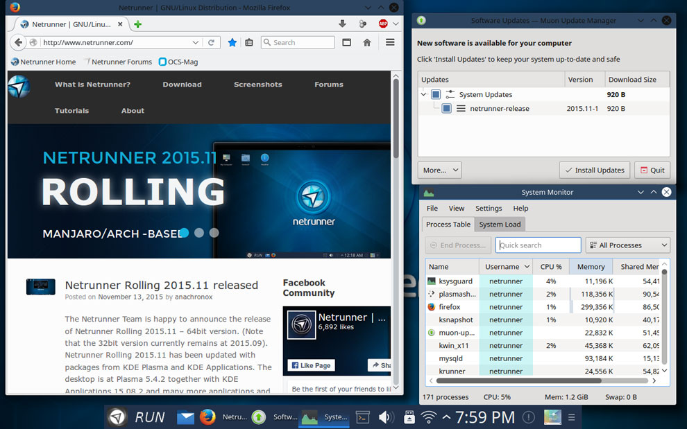This screenshot has width=687, height=429.
Task: Open the panel settings hamburger in taskbar
Action: (571, 417)
